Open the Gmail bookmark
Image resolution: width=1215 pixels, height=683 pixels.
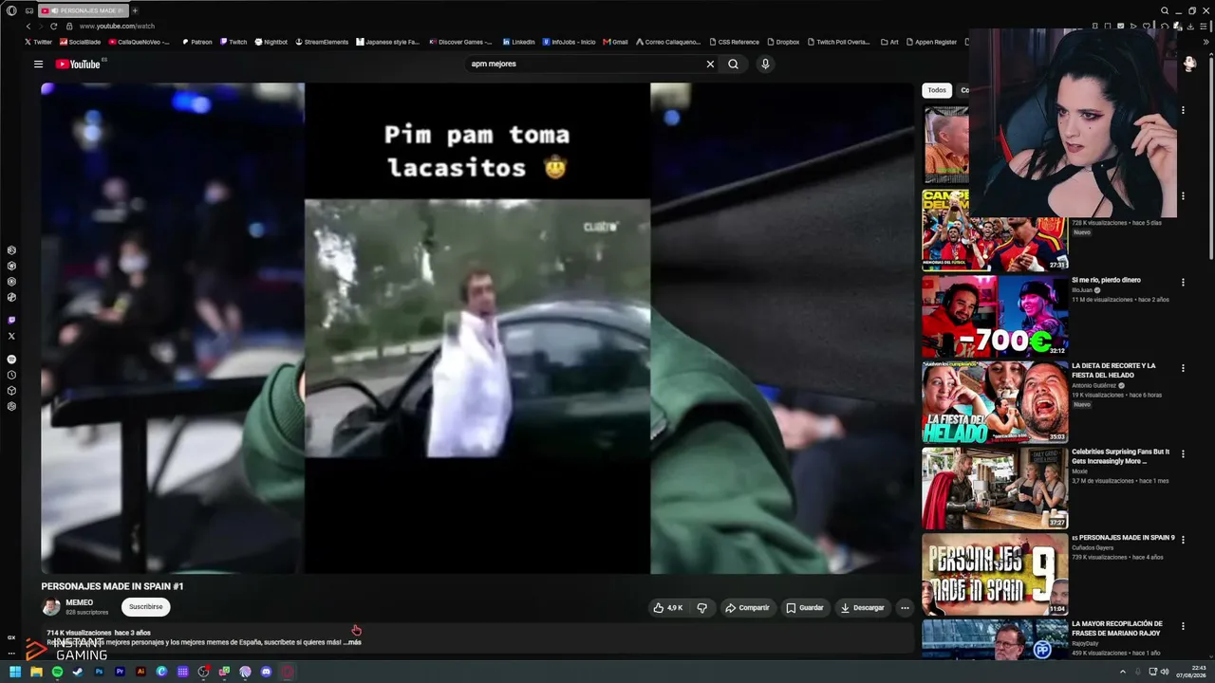point(615,42)
